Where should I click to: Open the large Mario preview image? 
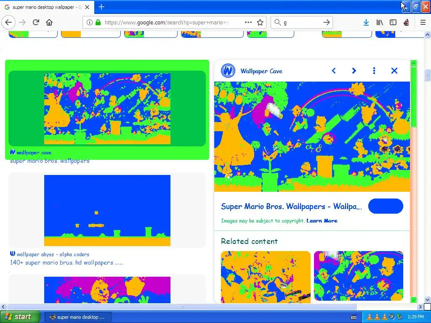click(312, 137)
